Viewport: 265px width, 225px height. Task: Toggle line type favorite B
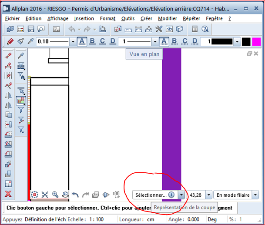[x=174, y=41]
